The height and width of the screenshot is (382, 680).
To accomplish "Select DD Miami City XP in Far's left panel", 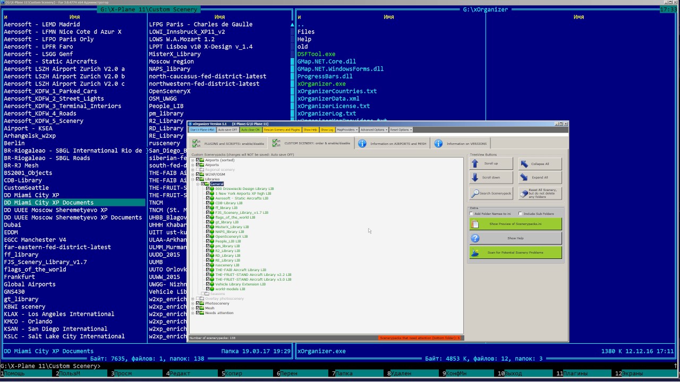I will pyautogui.click(x=31, y=195).
